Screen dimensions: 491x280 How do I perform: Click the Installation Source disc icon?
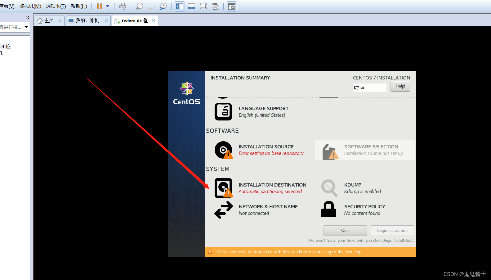(224, 150)
